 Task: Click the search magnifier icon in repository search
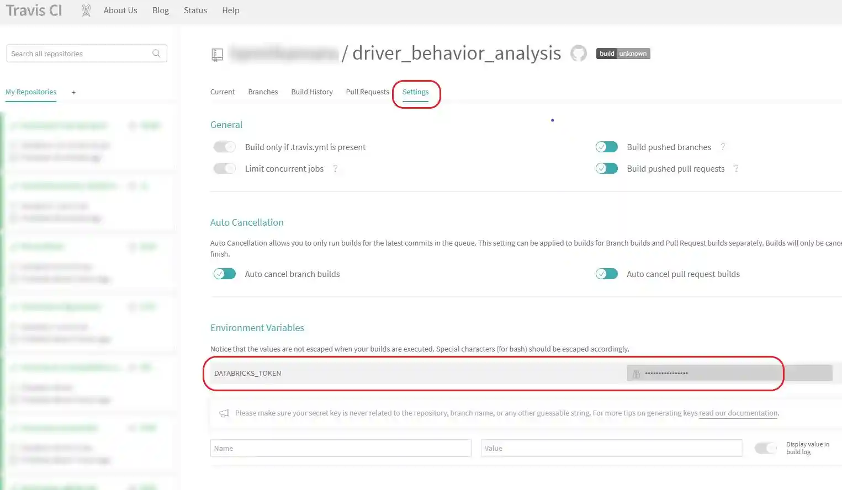[x=156, y=54]
